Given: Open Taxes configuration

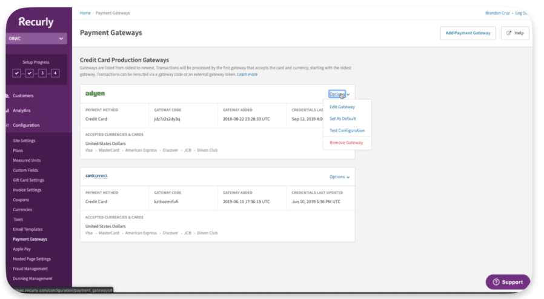Looking at the screenshot, I should tap(18, 220).
